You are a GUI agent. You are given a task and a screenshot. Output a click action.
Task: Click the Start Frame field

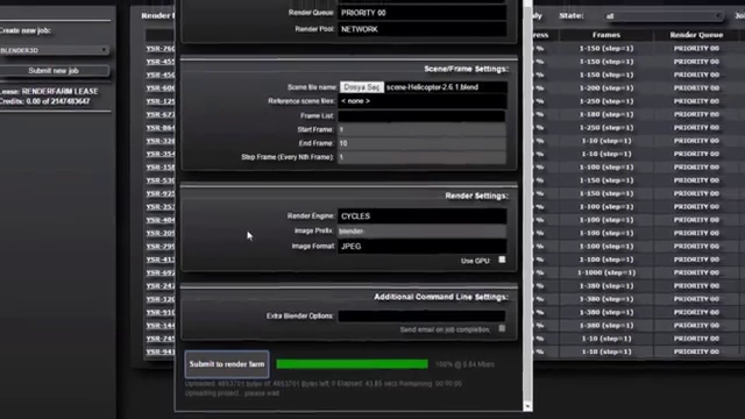(x=421, y=130)
